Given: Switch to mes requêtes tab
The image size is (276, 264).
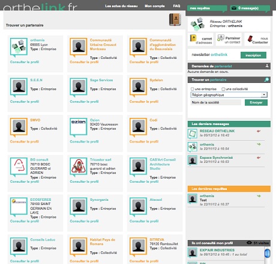Looking at the screenshot, I should (x=207, y=8).
